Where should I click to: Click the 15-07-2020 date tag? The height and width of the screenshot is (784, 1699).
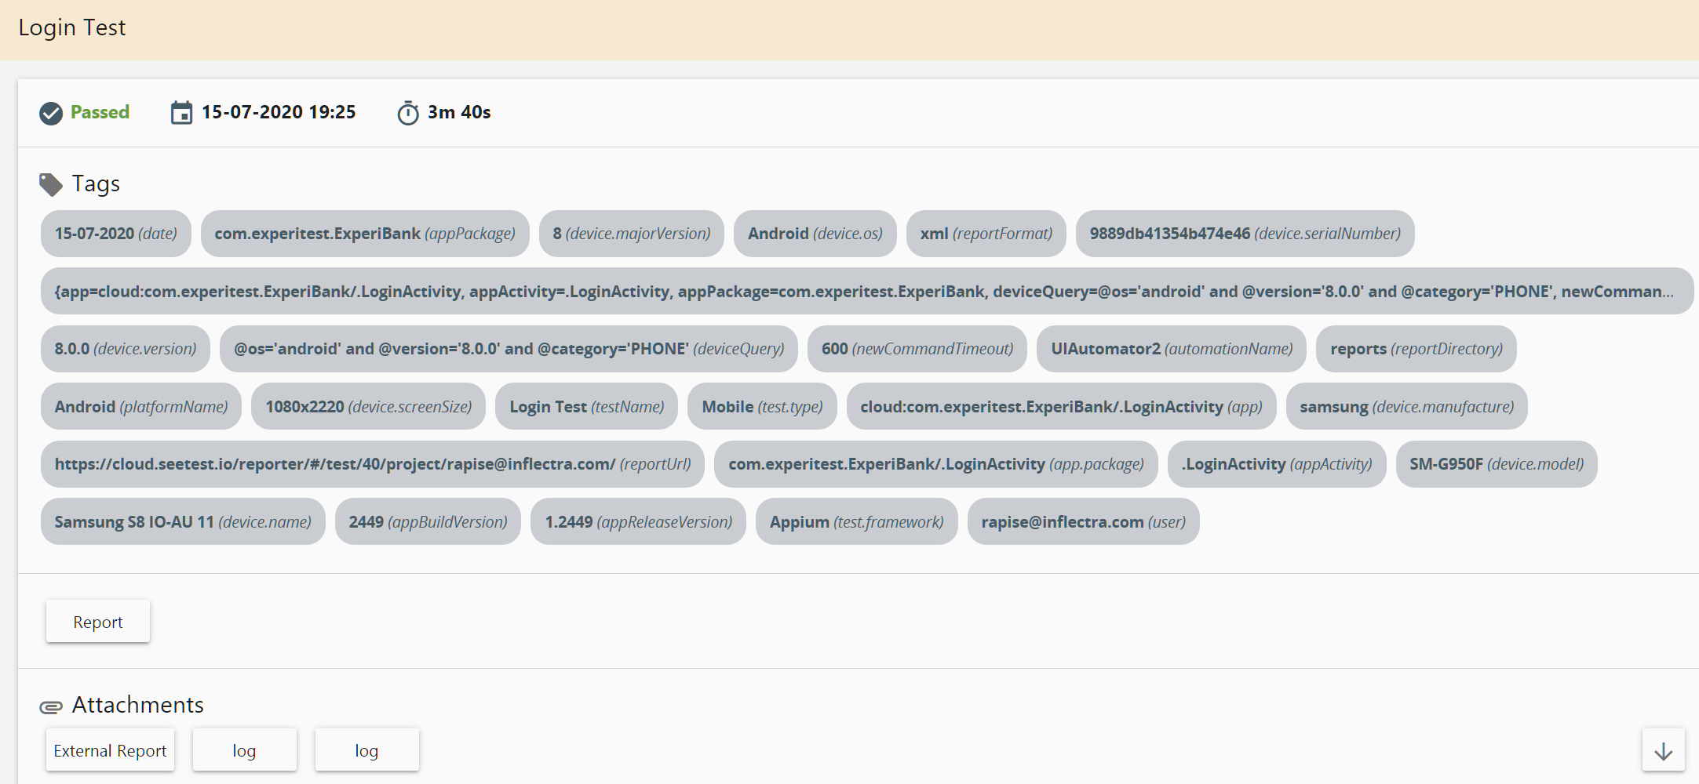(115, 234)
